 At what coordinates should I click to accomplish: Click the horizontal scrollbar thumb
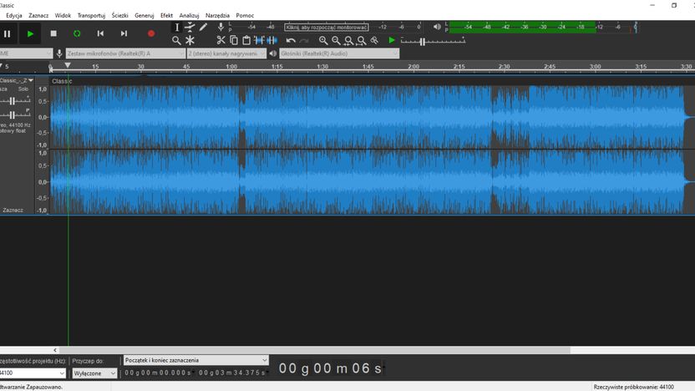[315, 350]
